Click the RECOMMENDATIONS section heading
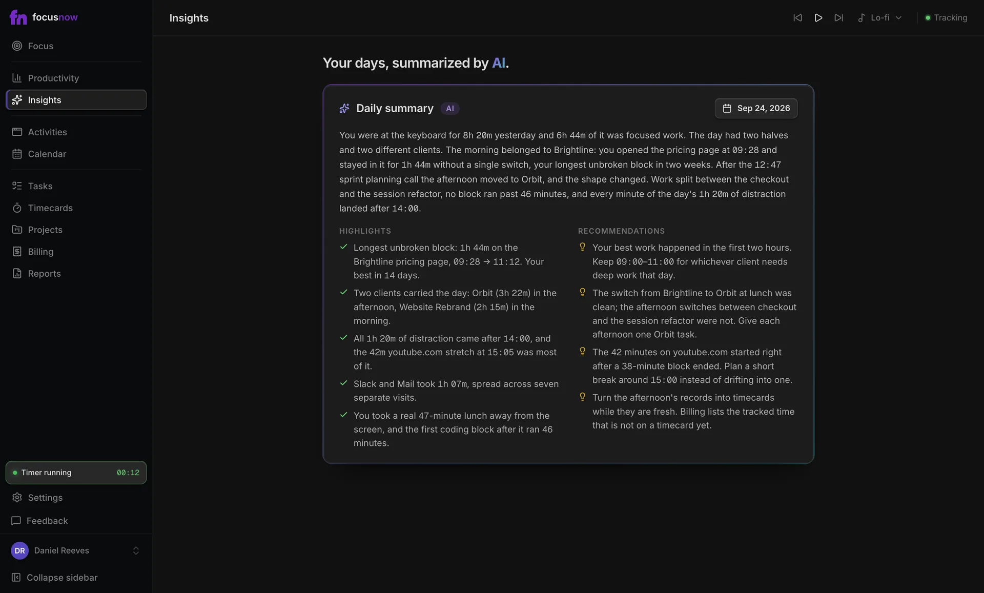984x593 pixels. coord(621,231)
